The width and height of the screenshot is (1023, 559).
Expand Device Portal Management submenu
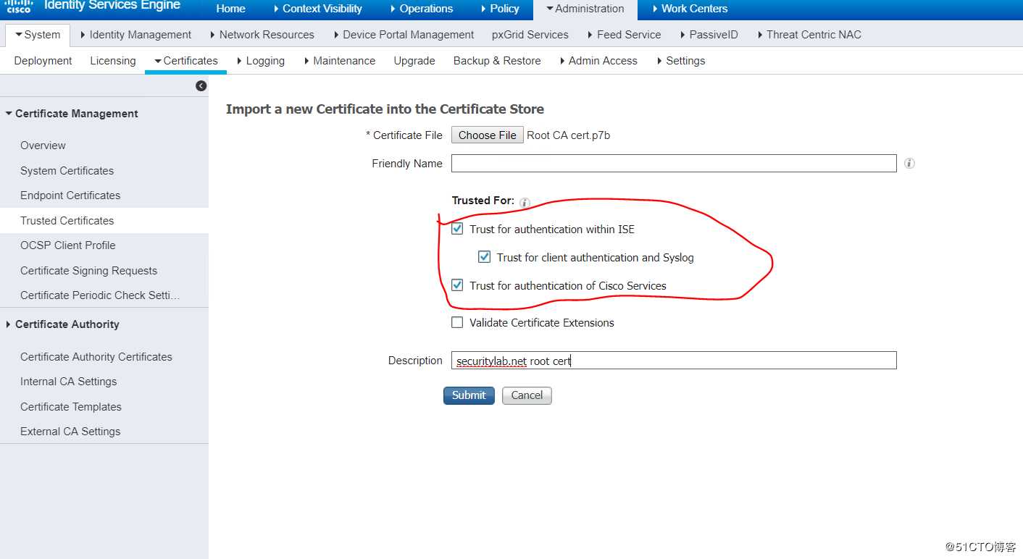click(x=404, y=35)
